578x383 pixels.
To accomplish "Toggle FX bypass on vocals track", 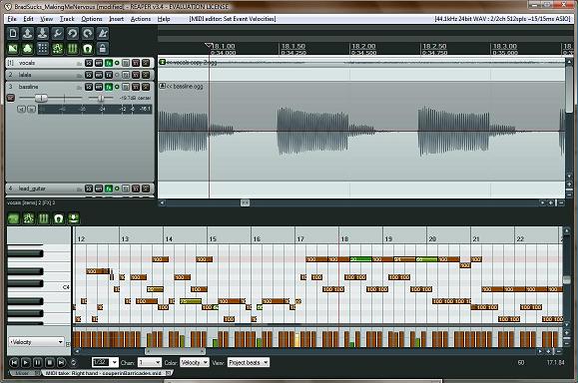I will point(117,63).
